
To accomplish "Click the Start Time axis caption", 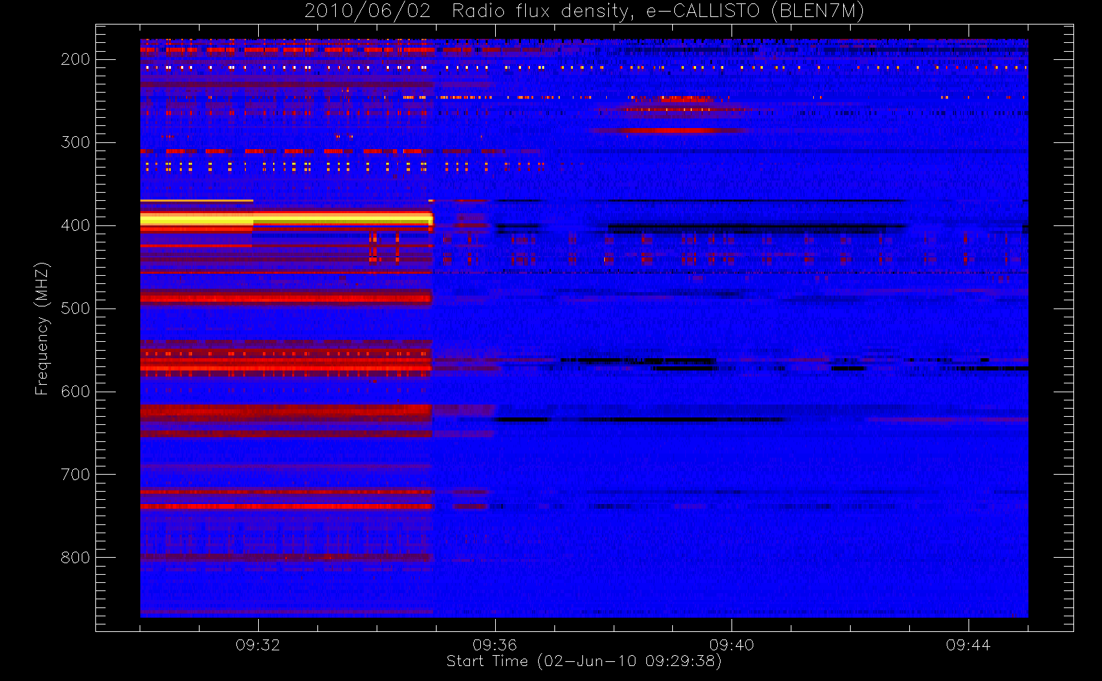I will click(584, 661).
